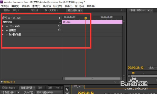Select the 特效控制台 tab
Screen dimensions: 157x94
point(74,10)
